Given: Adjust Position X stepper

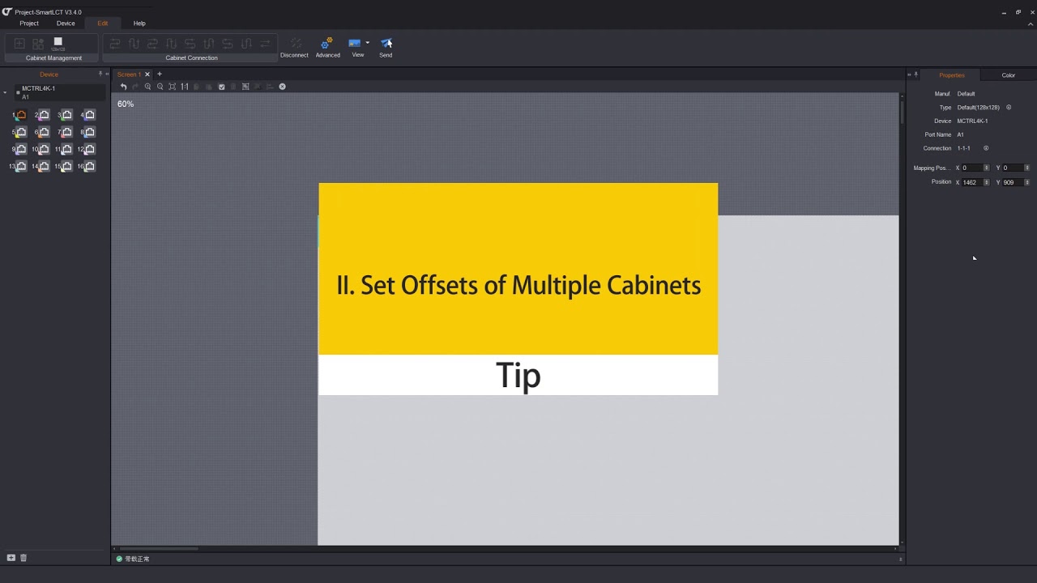Looking at the screenshot, I should click(986, 182).
